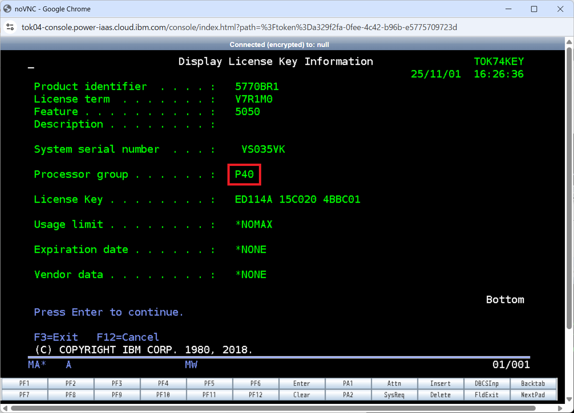Click the 'Connected (encrypted) to: null' status bar
Screen dimensions: 574x413
click(279, 44)
